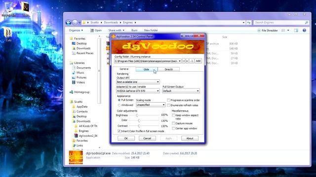Screen dimensions: 316x177
Task: Click Explorer's forward navigation button
Action: point(75,23)
